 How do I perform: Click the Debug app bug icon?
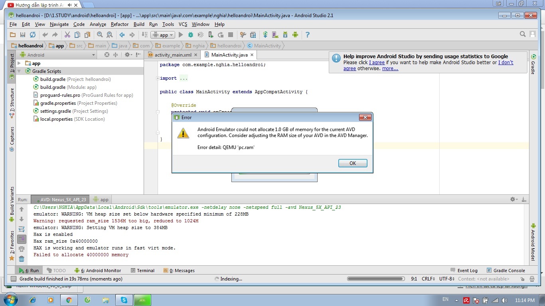point(191,35)
